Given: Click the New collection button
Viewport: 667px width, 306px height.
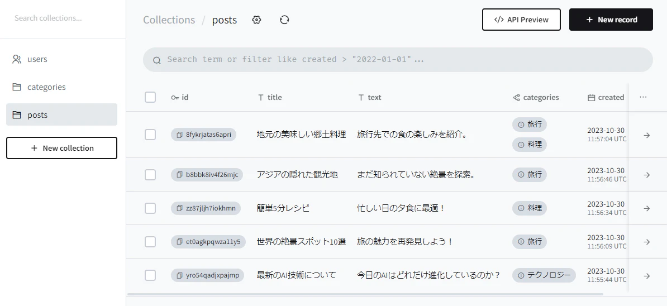Looking at the screenshot, I should pyautogui.click(x=61, y=148).
